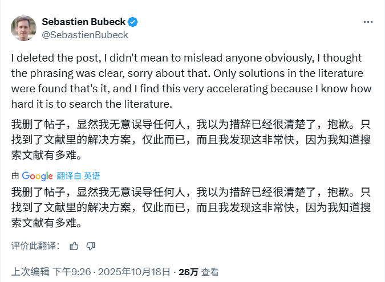Click the 由 text before Google logo
This screenshot has width=385, height=282.
click(x=15, y=176)
